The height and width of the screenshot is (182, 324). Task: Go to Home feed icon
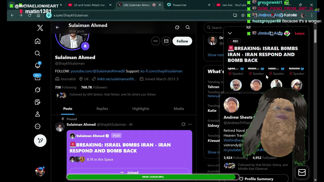click(x=37, y=41)
